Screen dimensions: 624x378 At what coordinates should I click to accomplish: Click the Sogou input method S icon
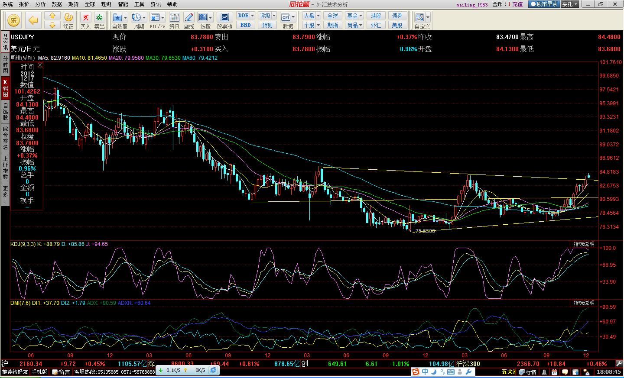(x=416, y=372)
